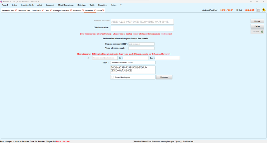Enable the Accusé de réception checkbox
The width and height of the screenshot is (267, 143).
[112, 77]
